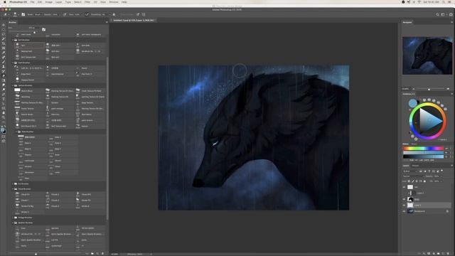Click the hue slider in Color panel
455x256 pixels.
pos(423,149)
